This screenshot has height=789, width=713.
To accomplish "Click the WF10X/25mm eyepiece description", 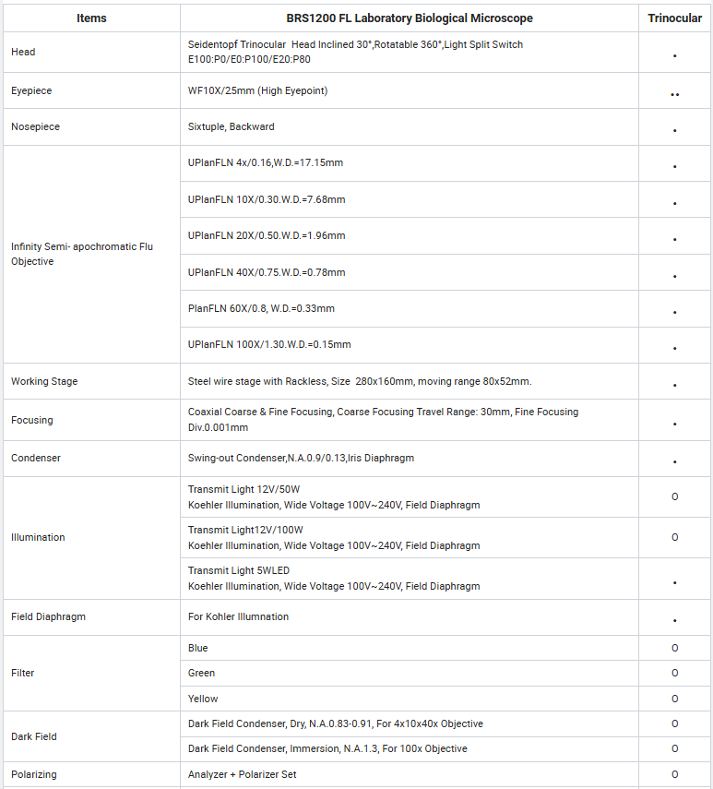I will [x=257, y=90].
